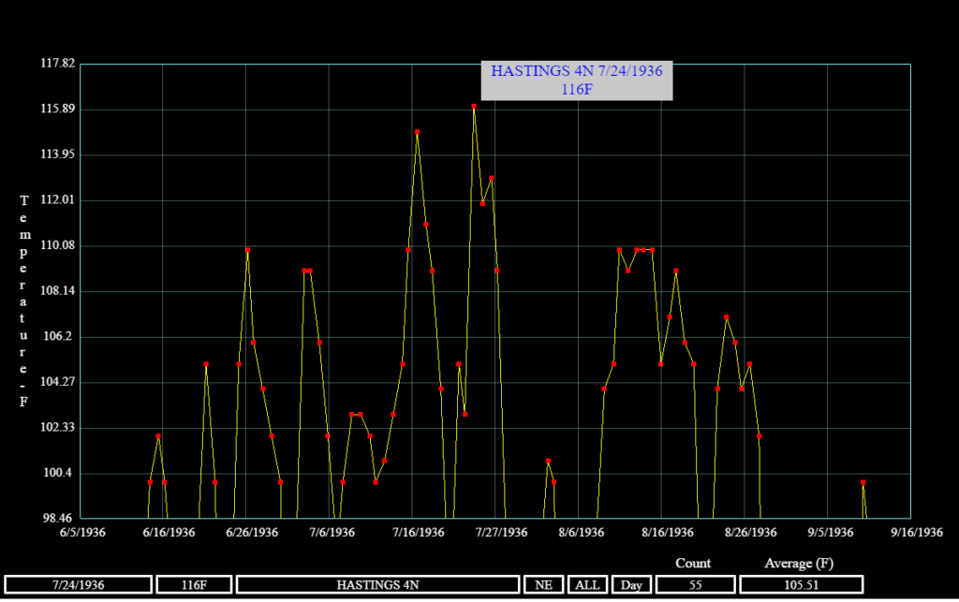959x602 pixels.
Task: Click the y-axis label 106.2
Action: point(57,336)
